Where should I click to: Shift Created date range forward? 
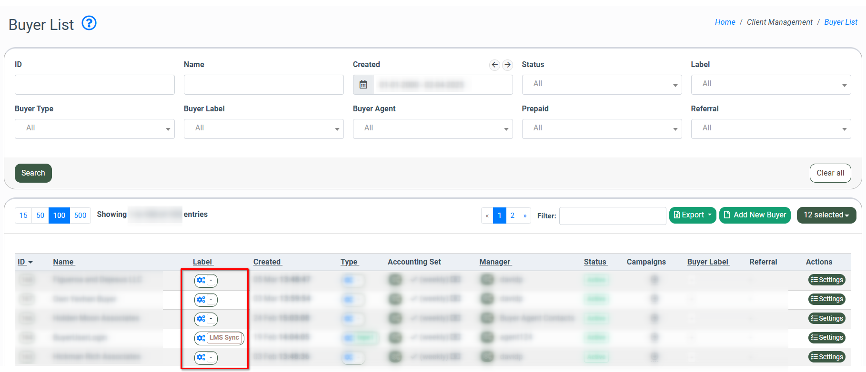(x=508, y=65)
